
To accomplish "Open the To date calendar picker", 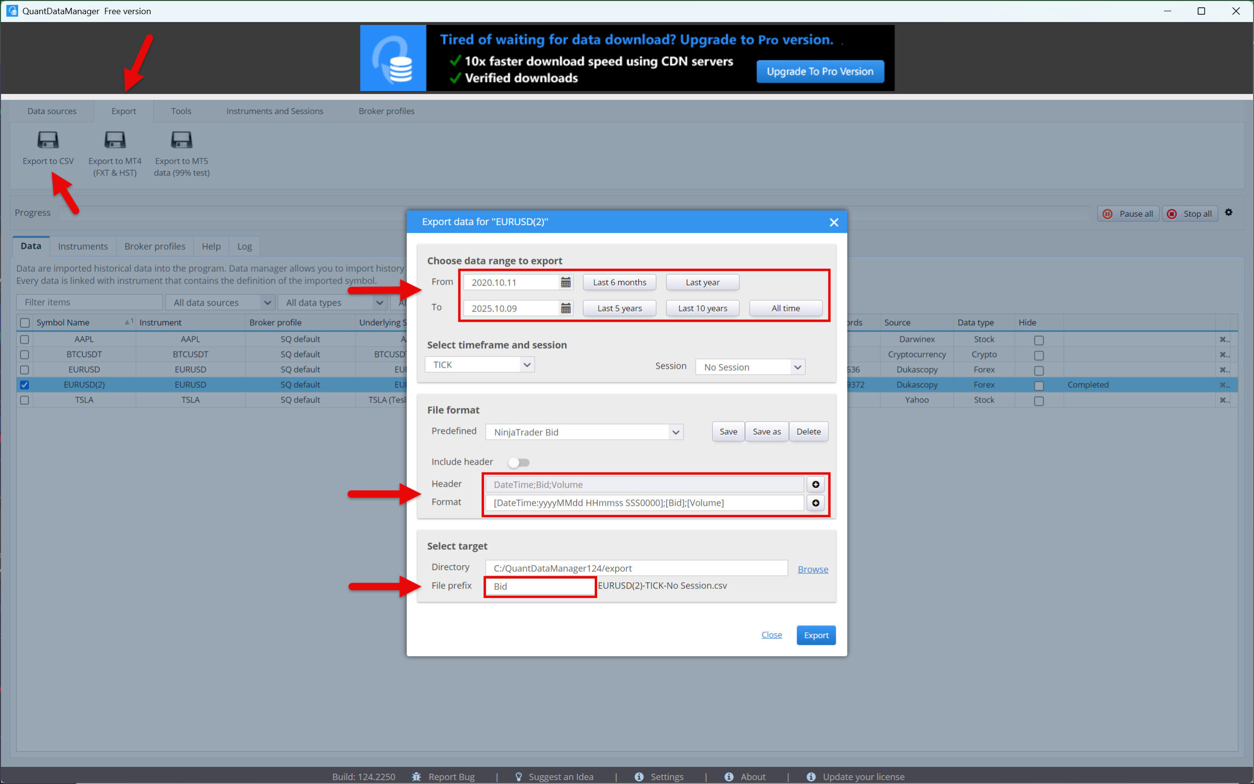I will pyautogui.click(x=565, y=308).
